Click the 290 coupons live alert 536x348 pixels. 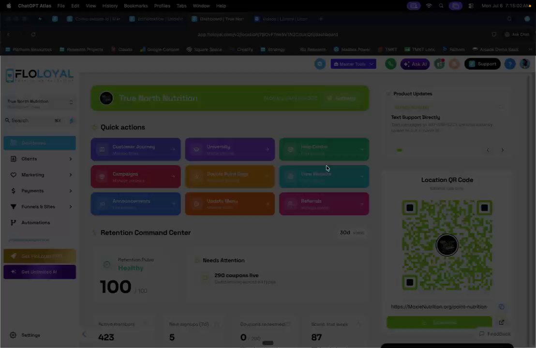pos(244,278)
